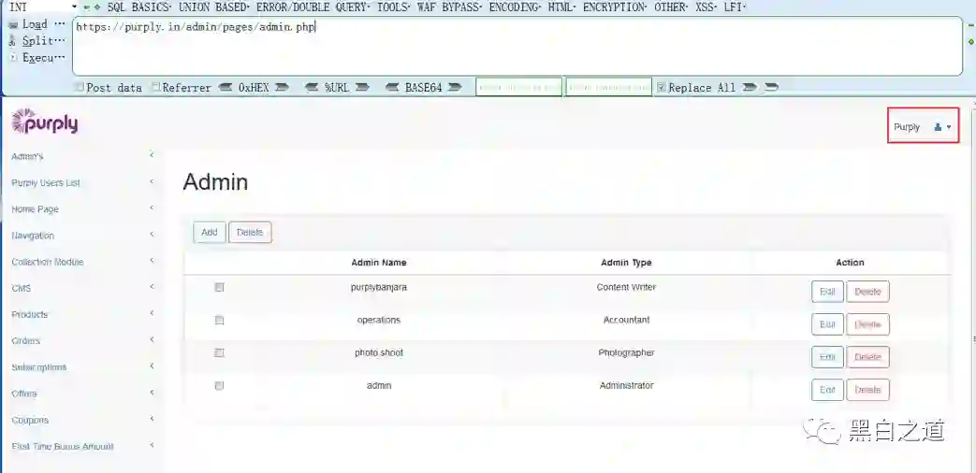Screen dimensions: 976x473
Task: Select the photo shoot row checkbox
Action: tap(219, 353)
